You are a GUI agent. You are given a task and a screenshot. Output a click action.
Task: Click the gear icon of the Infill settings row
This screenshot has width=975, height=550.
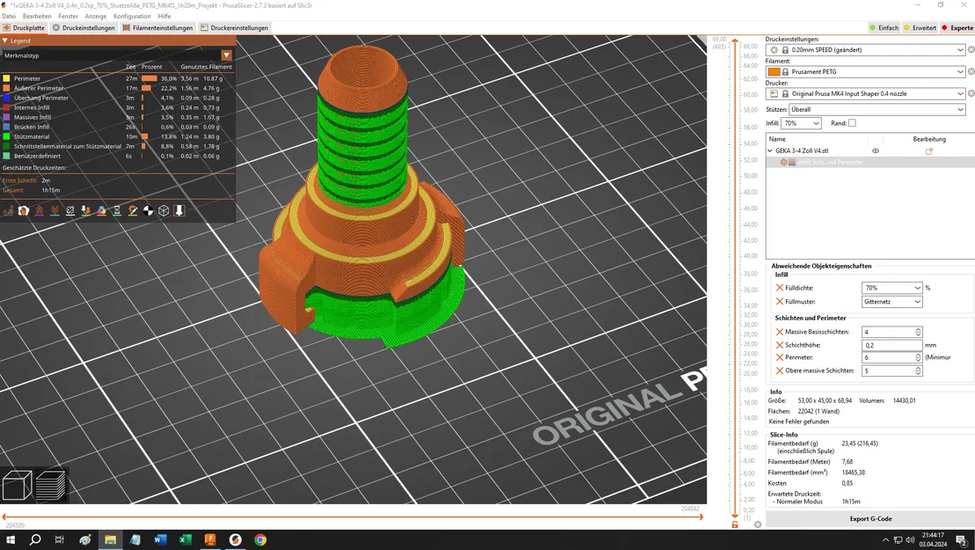[x=783, y=163]
